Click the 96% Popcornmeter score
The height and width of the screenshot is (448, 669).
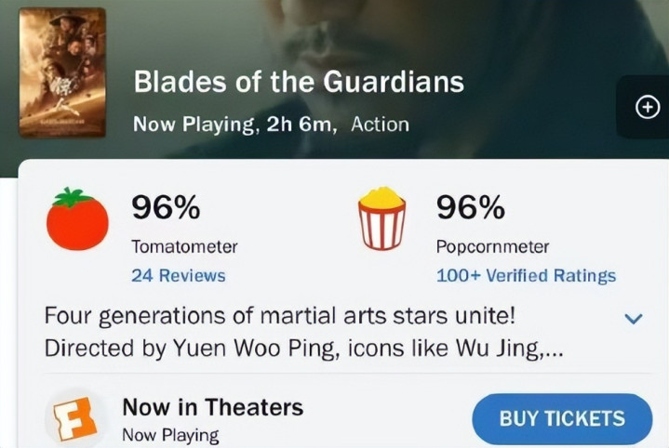pyautogui.click(x=470, y=208)
